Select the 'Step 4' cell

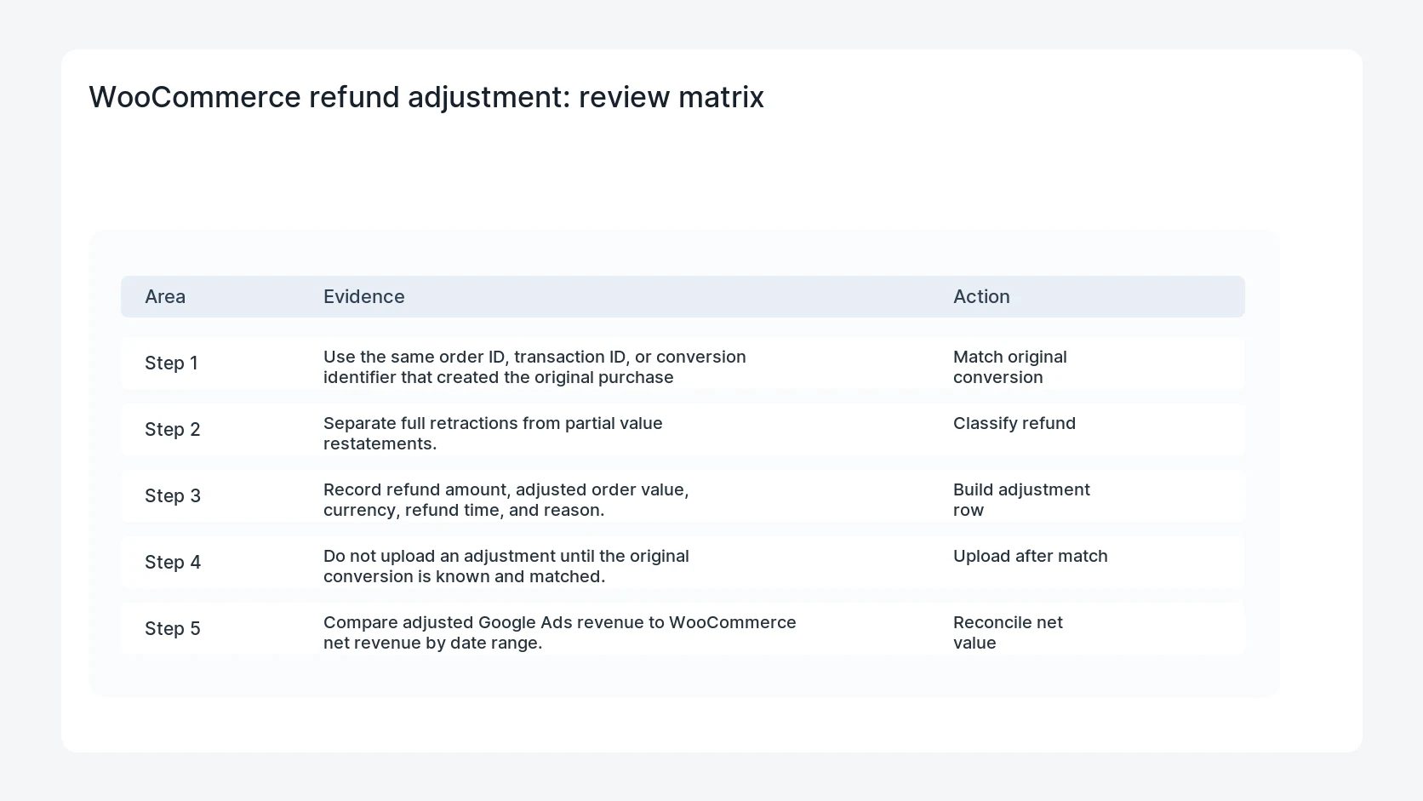[173, 562]
